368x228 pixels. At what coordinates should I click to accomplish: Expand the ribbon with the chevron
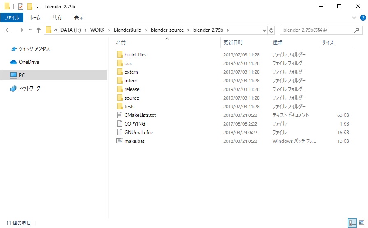354,18
